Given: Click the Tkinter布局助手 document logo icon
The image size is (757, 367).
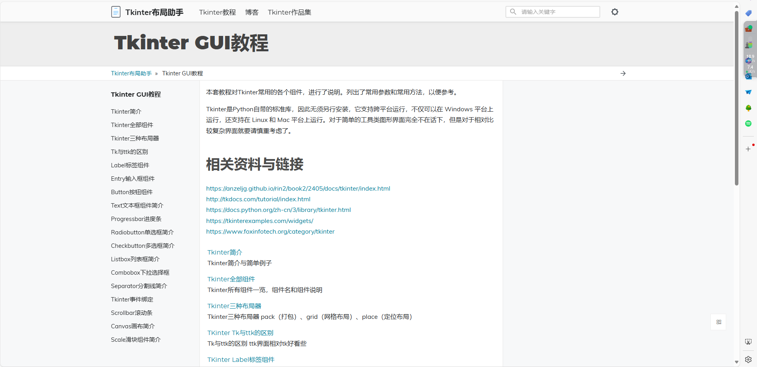Looking at the screenshot, I should click(x=116, y=12).
